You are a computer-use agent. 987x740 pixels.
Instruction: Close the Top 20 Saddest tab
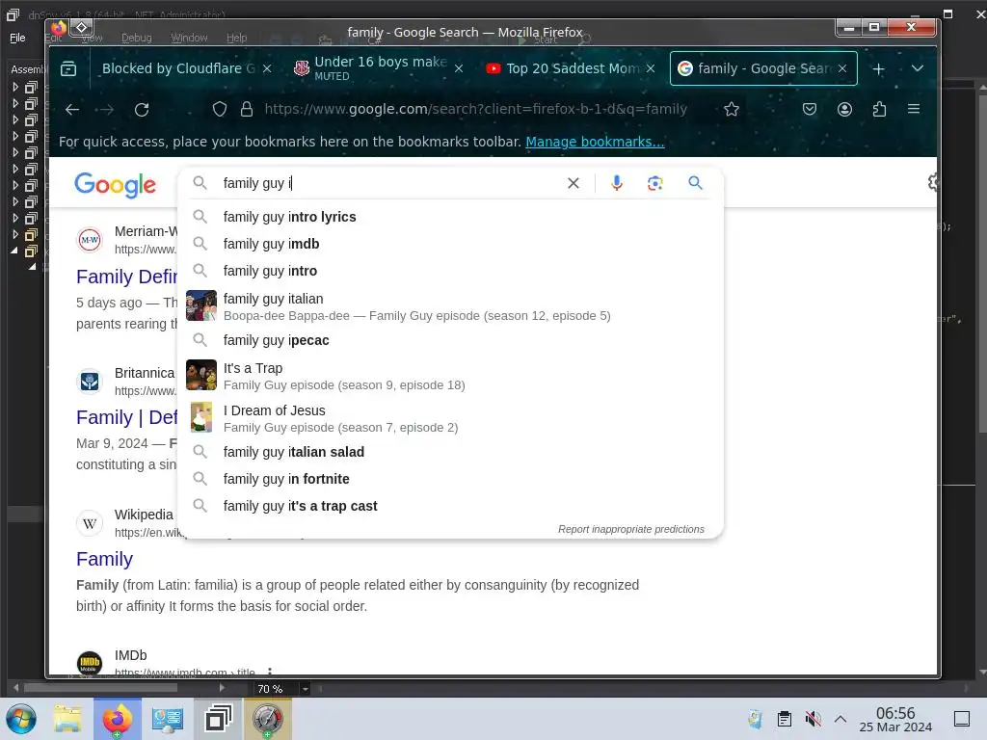coord(651,68)
